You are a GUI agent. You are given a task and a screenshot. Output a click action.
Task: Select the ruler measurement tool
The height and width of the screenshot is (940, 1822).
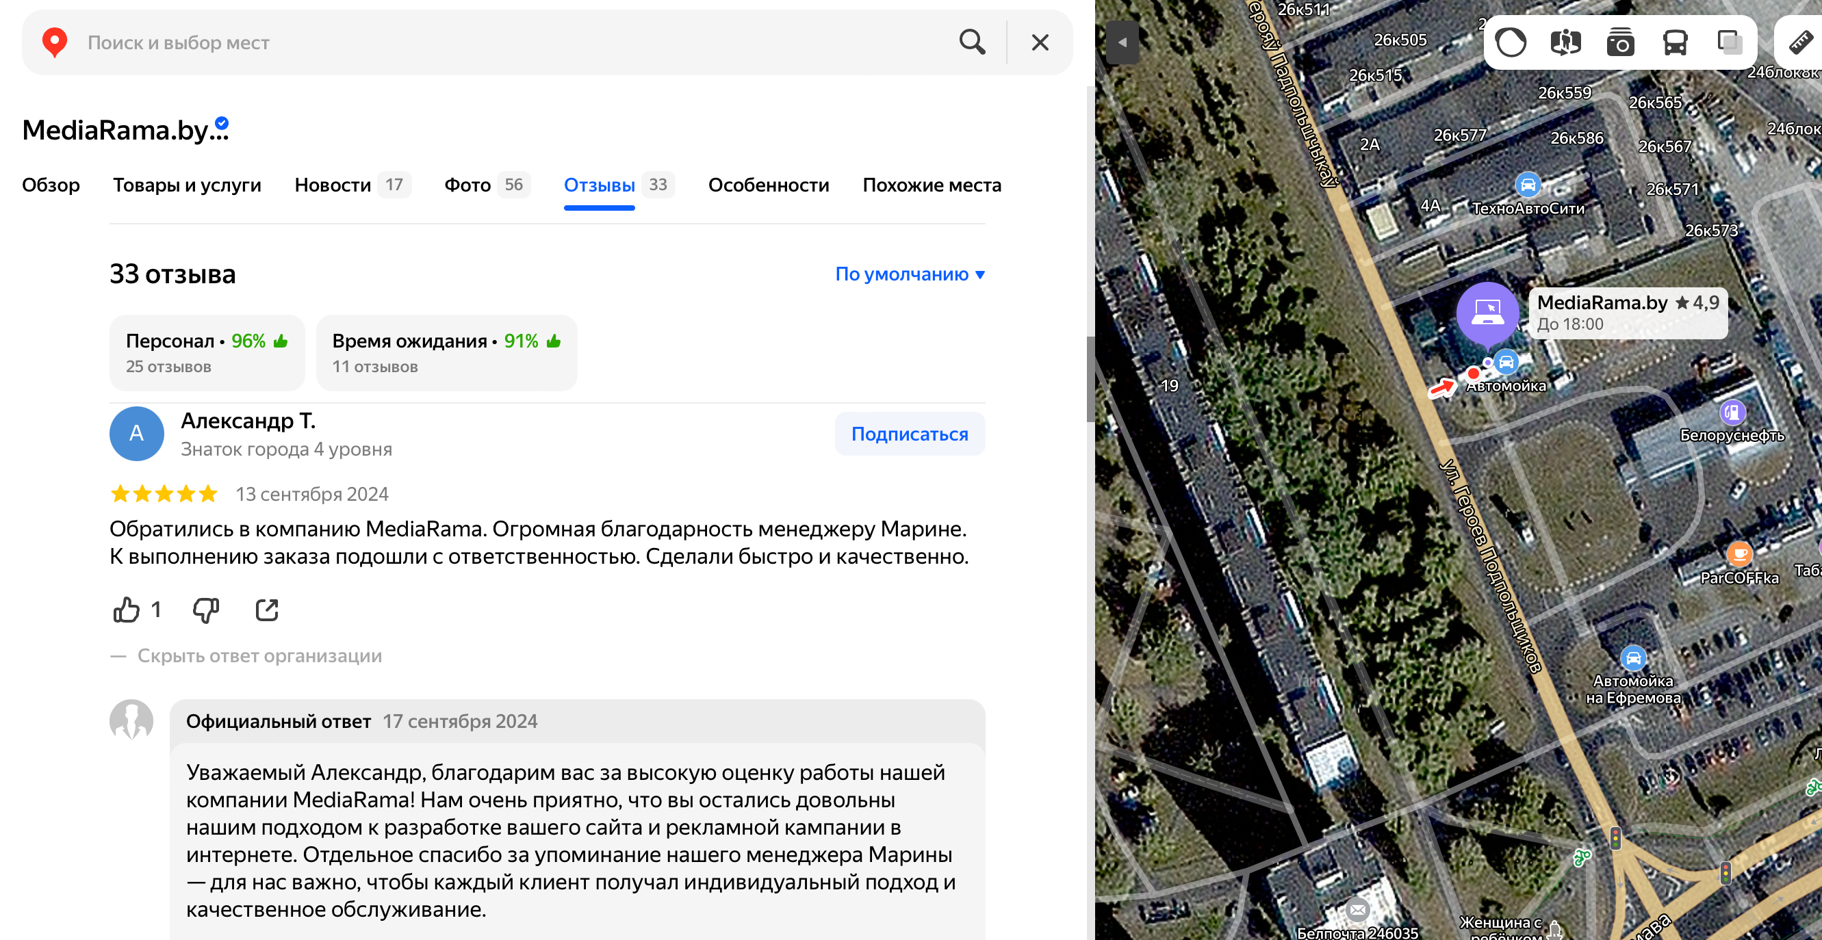point(1801,42)
